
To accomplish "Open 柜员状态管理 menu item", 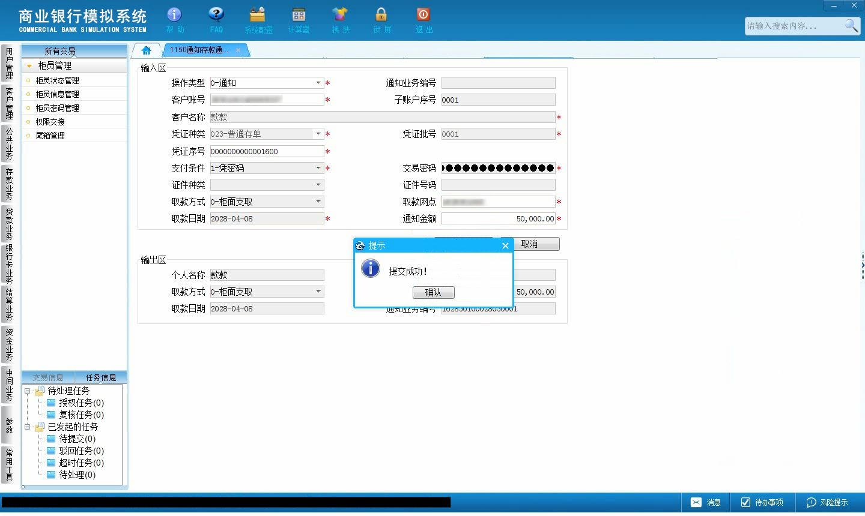I will point(57,80).
